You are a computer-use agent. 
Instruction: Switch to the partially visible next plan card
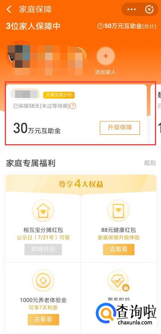click(156, 114)
